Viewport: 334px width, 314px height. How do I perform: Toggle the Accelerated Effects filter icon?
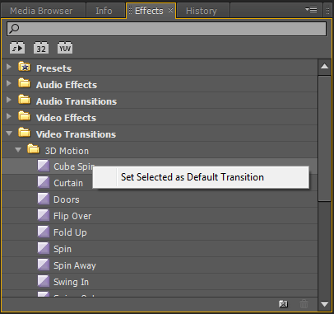coord(17,48)
